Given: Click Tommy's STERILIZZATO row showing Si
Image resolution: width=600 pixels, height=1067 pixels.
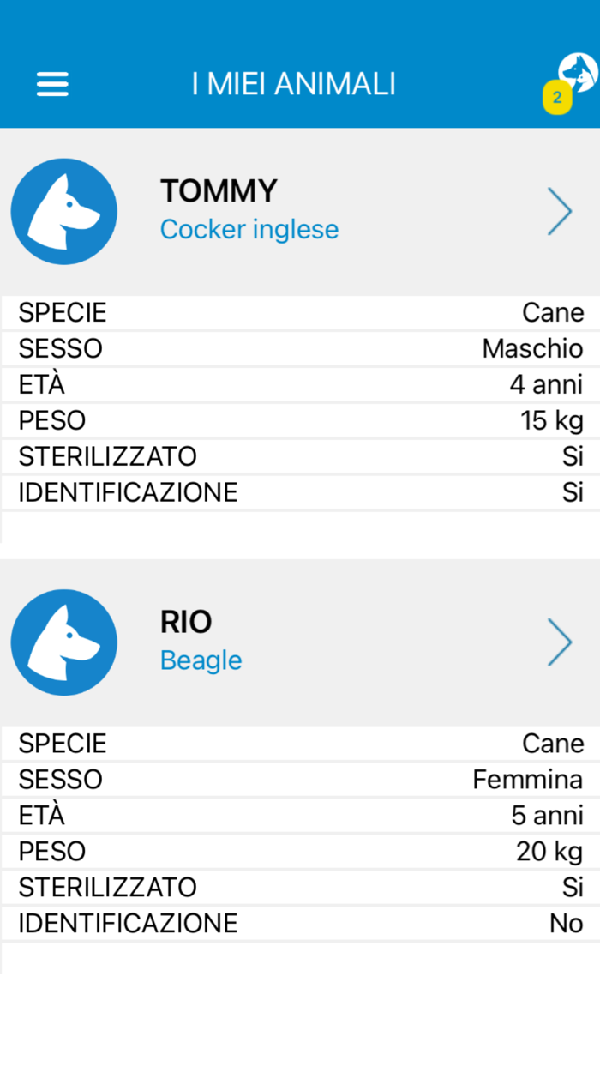Looking at the screenshot, I should pyautogui.click(x=300, y=456).
